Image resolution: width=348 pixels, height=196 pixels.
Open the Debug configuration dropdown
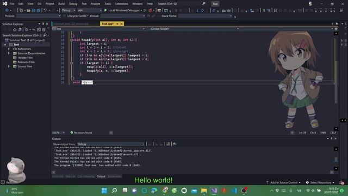point(68,10)
